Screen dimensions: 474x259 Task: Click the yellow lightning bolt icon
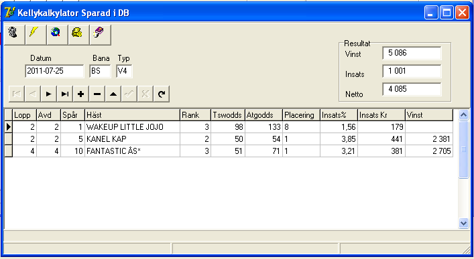pyautogui.click(x=36, y=34)
